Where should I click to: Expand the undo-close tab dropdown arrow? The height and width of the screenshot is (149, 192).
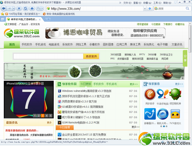[42, 9]
